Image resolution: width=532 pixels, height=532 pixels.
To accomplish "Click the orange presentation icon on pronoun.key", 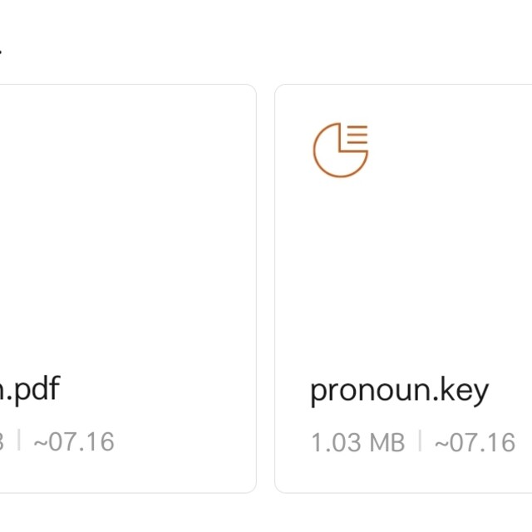I will point(340,150).
